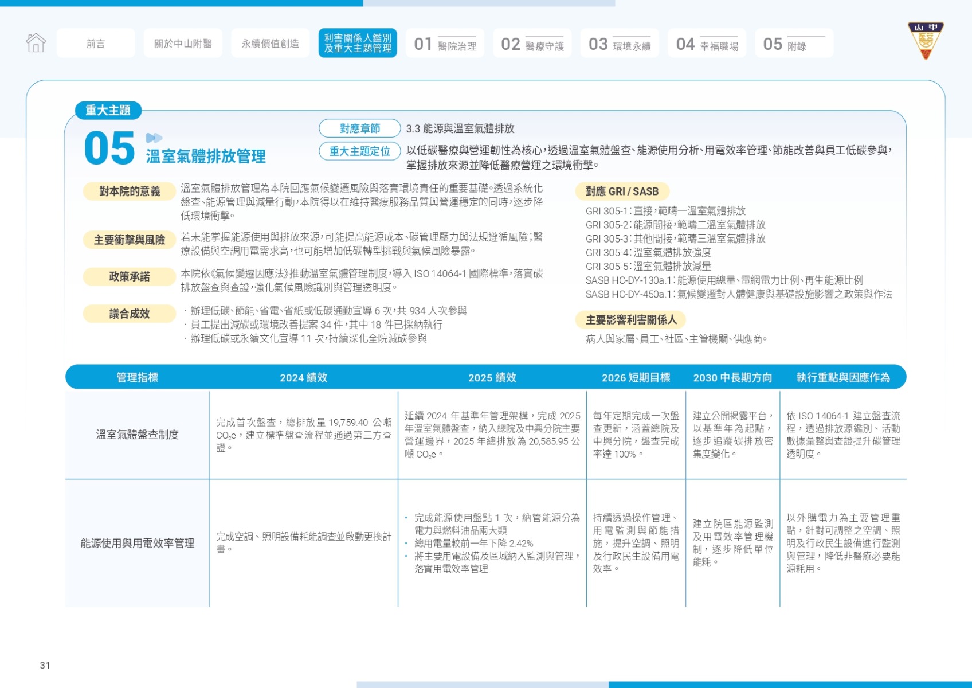Click the bullet 完成能源使用盤點 1 次

pyautogui.click(x=497, y=524)
